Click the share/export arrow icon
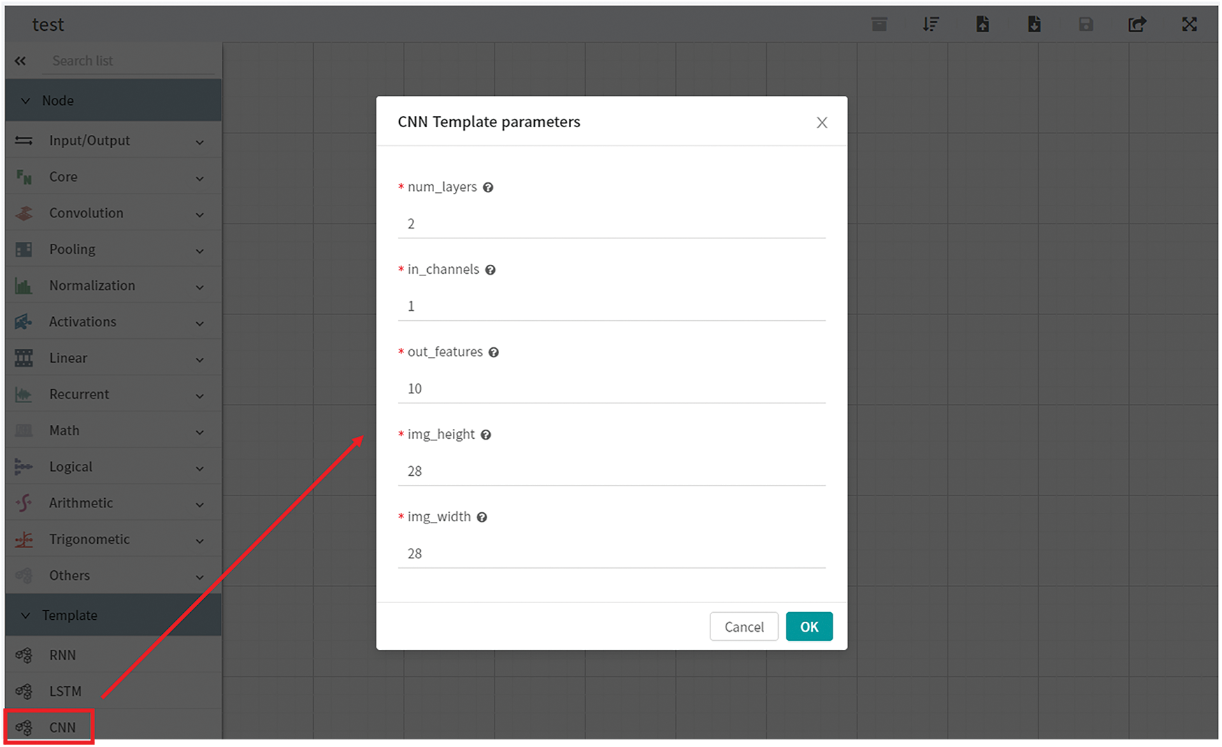 pyautogui.click(x=1137, y=24)
